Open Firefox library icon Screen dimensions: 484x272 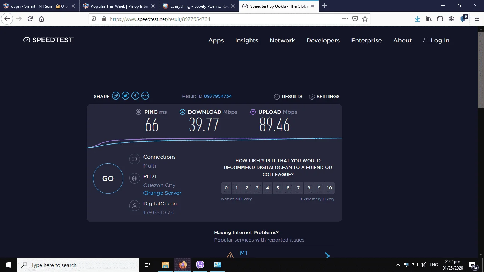click(x=429, y=19)
